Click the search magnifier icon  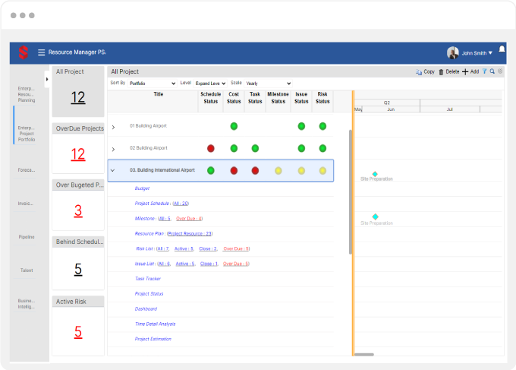pos(492,71)
